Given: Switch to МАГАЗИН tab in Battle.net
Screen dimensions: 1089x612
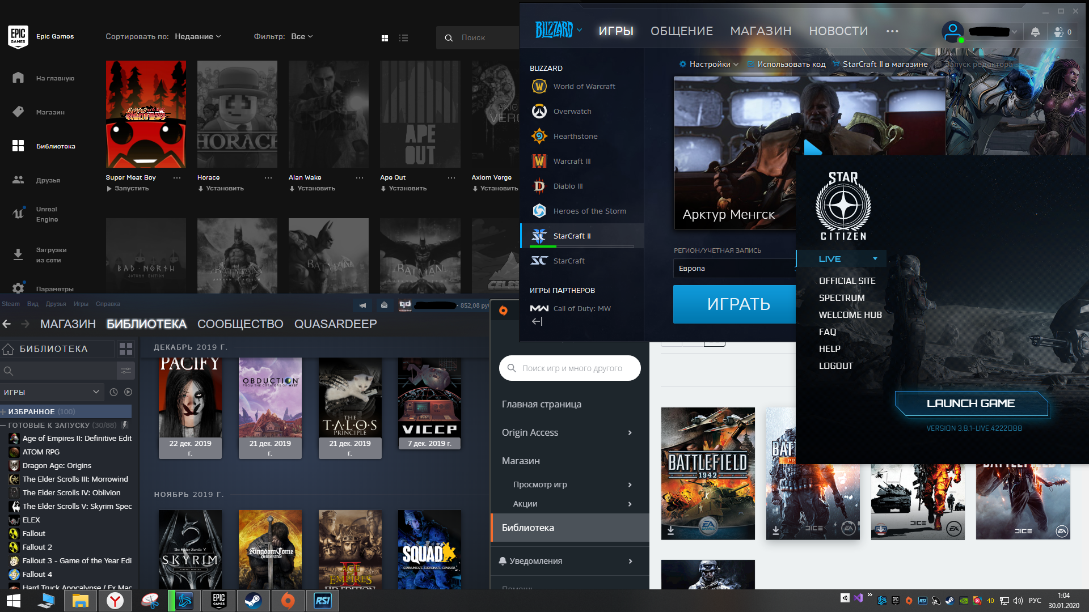Looking at the screenshot, I should click(761, 31).
